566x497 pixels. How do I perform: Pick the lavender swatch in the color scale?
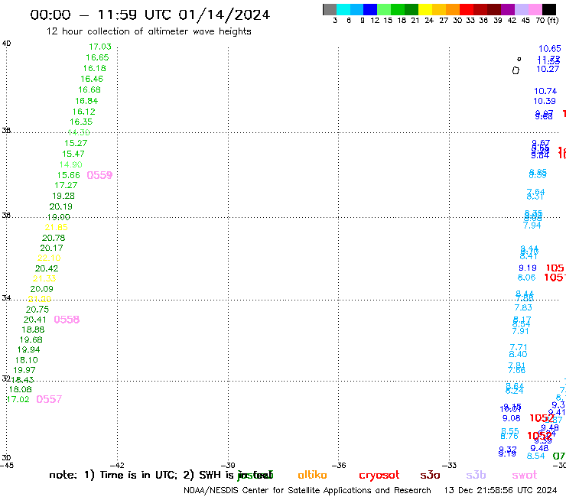click(522, 9)
